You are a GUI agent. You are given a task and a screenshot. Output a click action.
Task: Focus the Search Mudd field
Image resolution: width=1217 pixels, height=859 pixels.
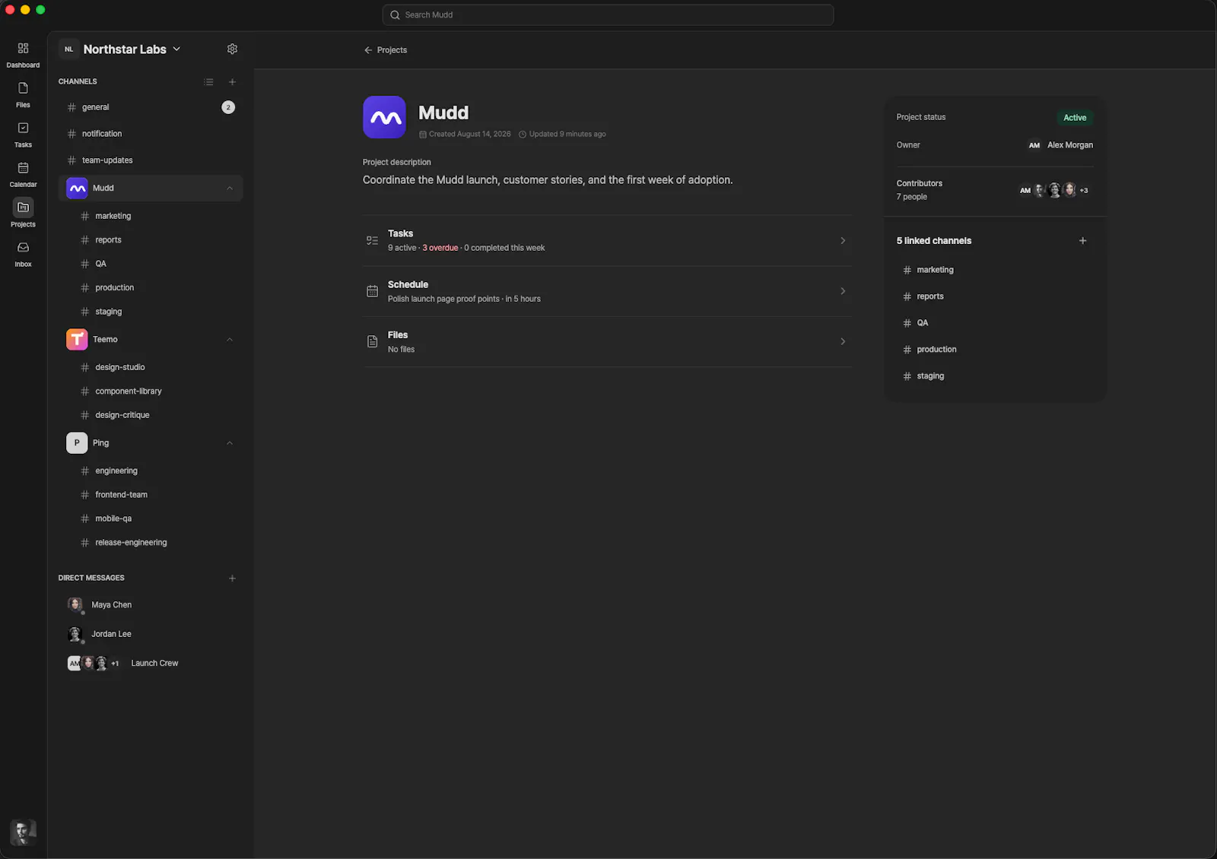[x=608, y=14]
